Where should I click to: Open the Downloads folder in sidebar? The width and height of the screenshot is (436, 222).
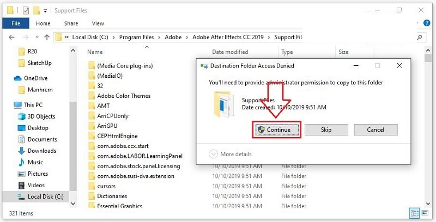(41, 151)
